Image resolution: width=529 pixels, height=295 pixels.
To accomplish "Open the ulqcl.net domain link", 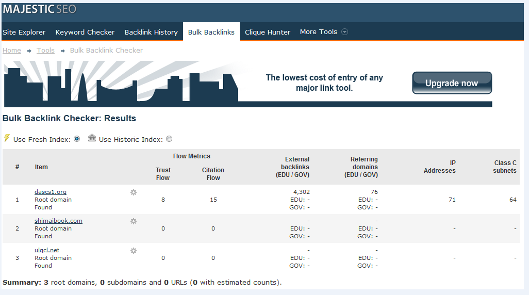I will (x=47, y=250).
